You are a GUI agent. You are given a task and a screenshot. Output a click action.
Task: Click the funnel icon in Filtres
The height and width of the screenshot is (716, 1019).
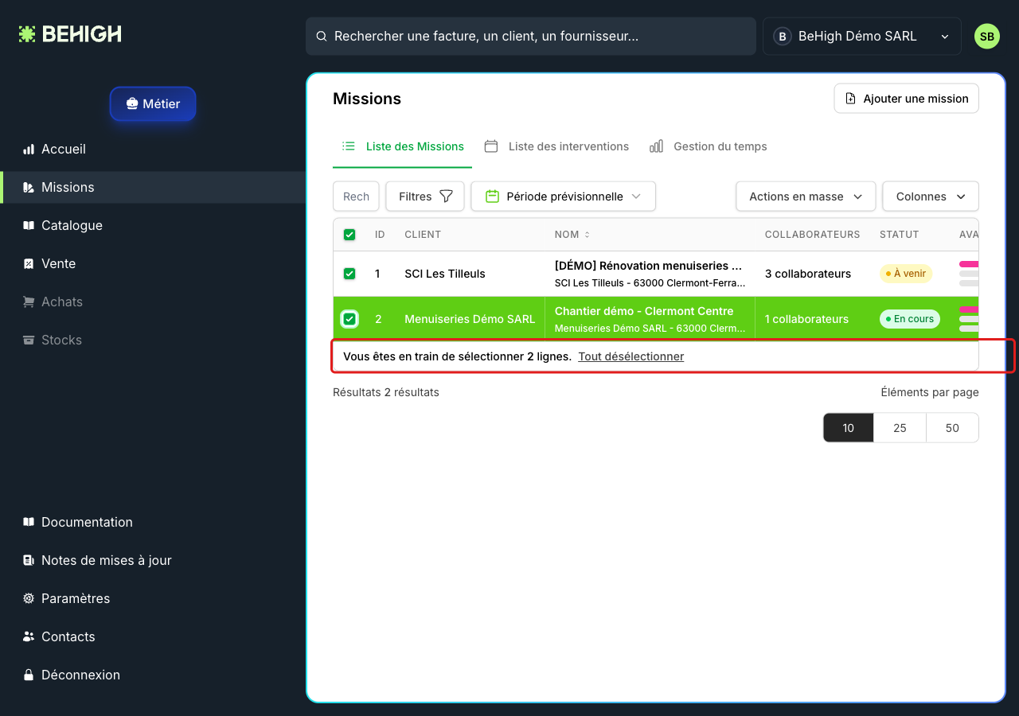point(447,197)
